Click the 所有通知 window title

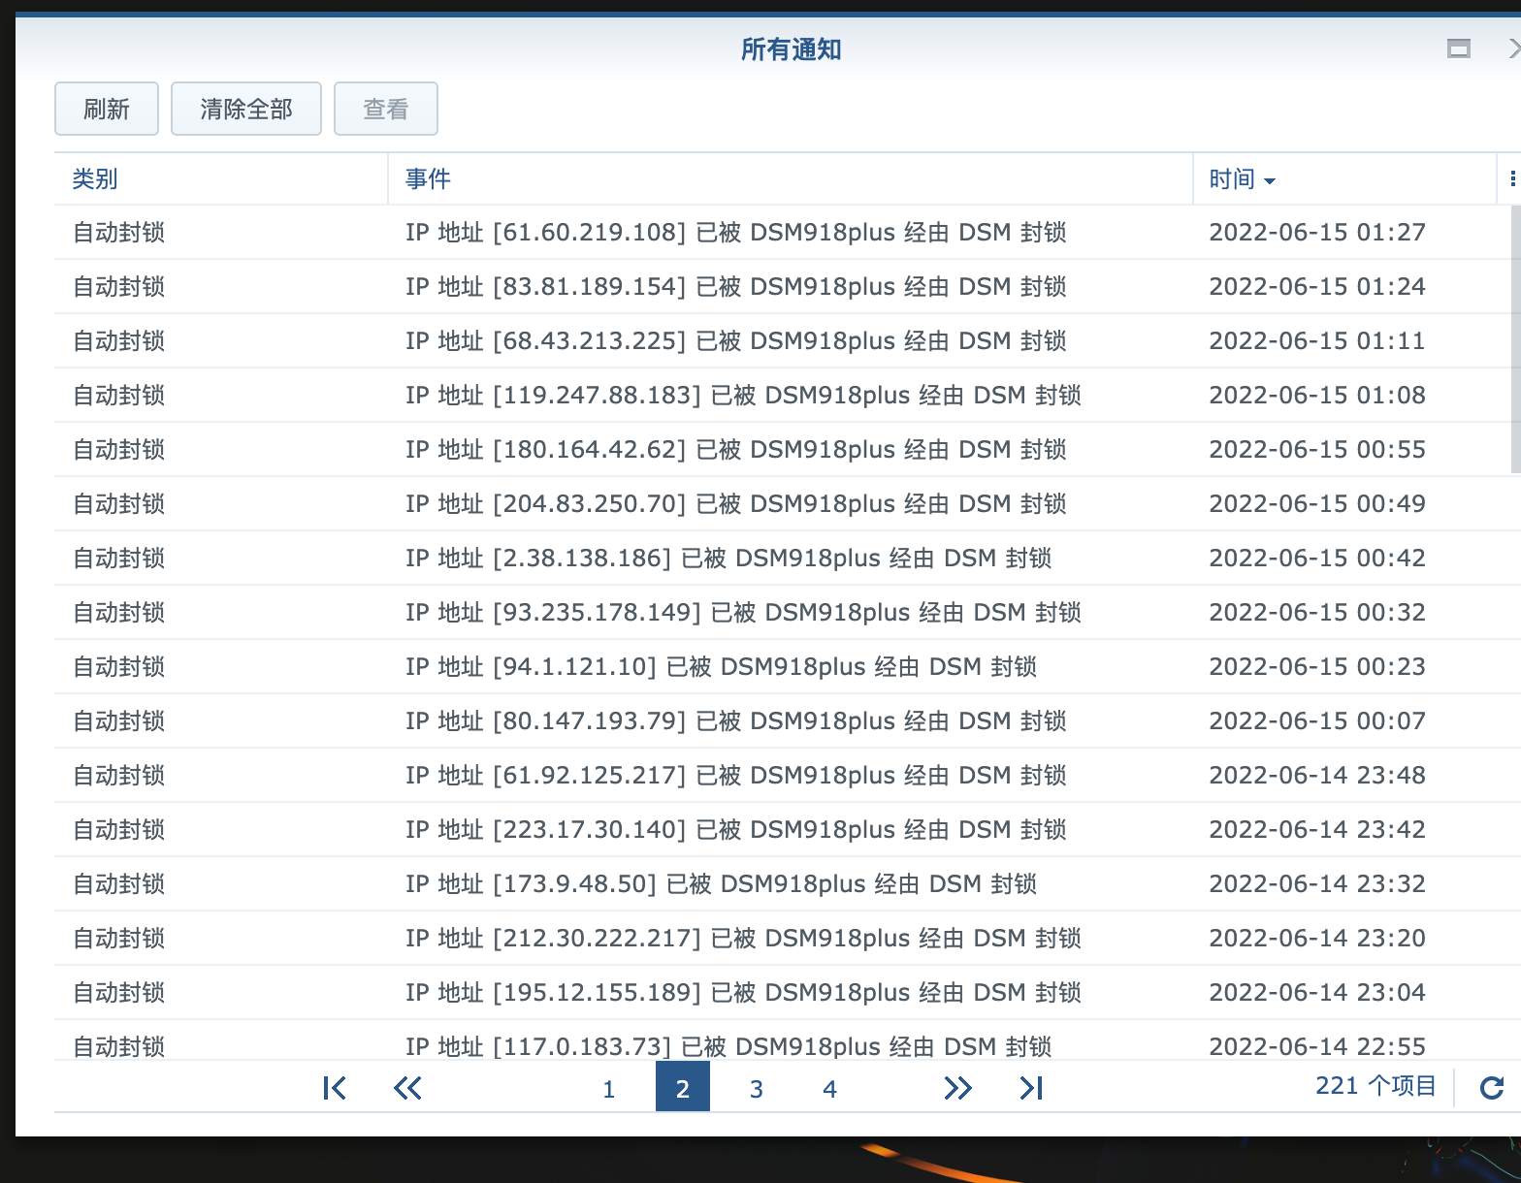point(791,48)
